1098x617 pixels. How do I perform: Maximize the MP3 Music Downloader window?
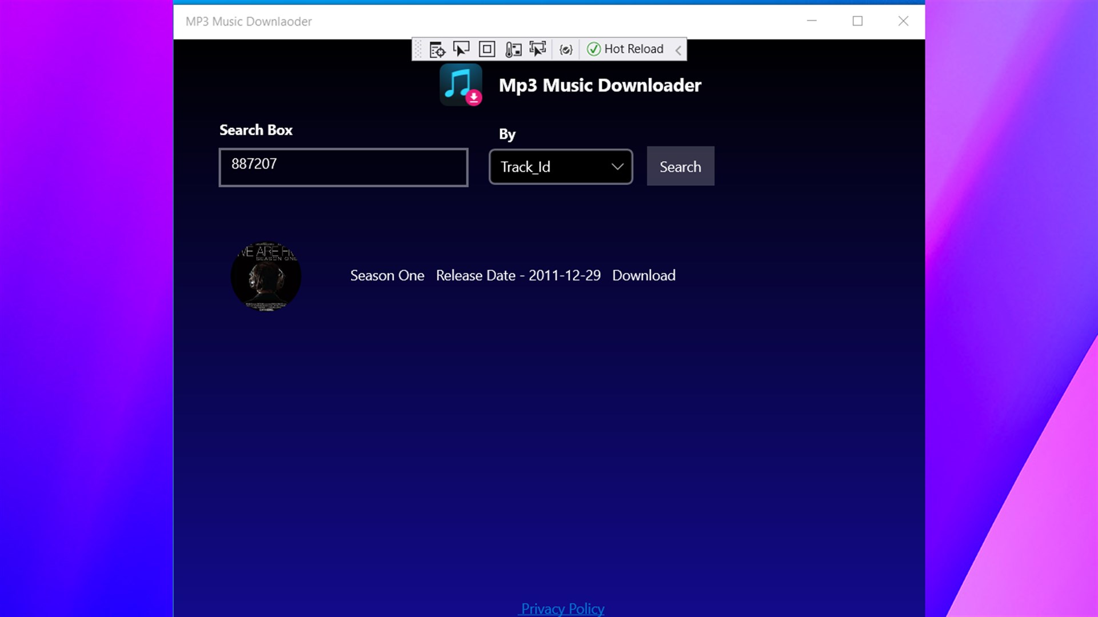pos(857,21)
